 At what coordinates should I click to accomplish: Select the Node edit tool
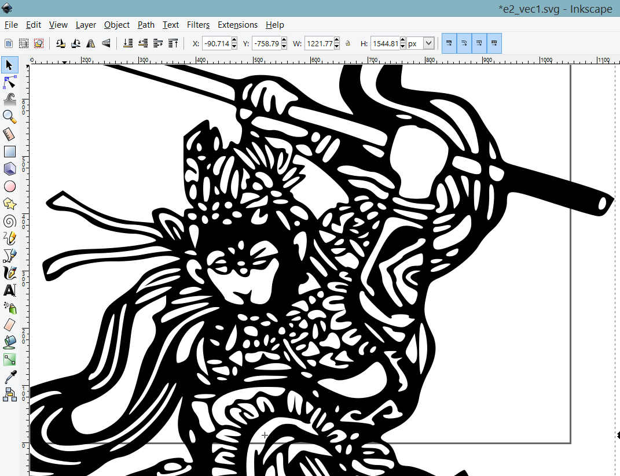tap(9, 83)
